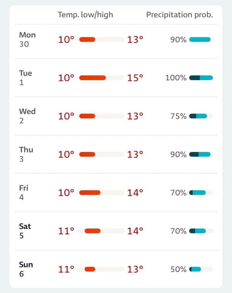232x293 pixels.
Task: Click Tuesday's 15° high temperature
Action: 135,78
